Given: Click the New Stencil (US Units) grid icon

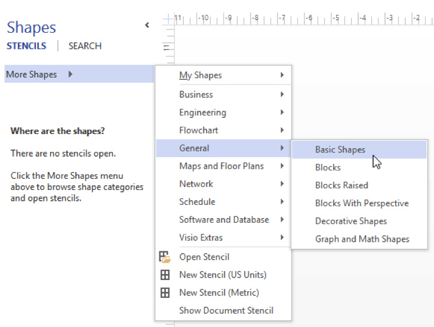Looking at the screenshot, I should point(165,275).
